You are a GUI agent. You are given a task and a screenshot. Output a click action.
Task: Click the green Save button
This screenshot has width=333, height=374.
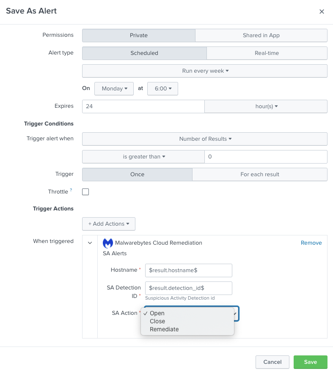pos(310,362)
